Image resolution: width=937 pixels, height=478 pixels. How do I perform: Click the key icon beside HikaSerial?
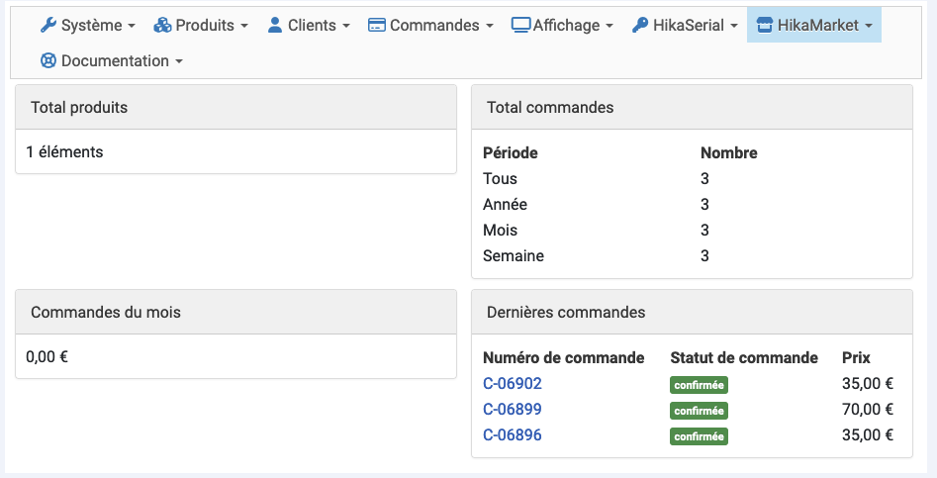(640, 25)
